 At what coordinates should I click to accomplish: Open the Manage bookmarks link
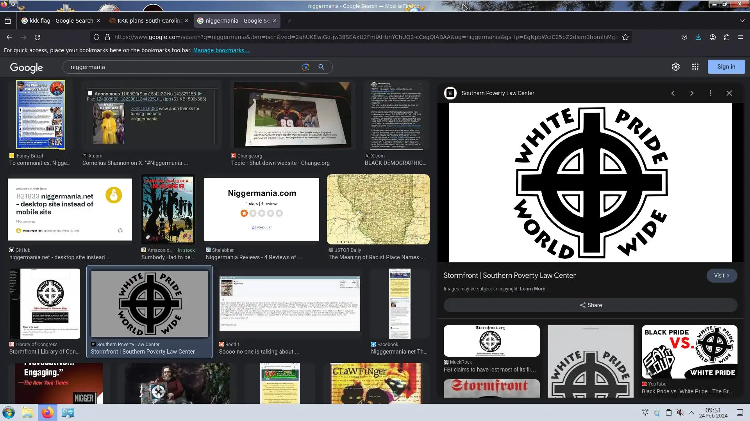[221, 50]
